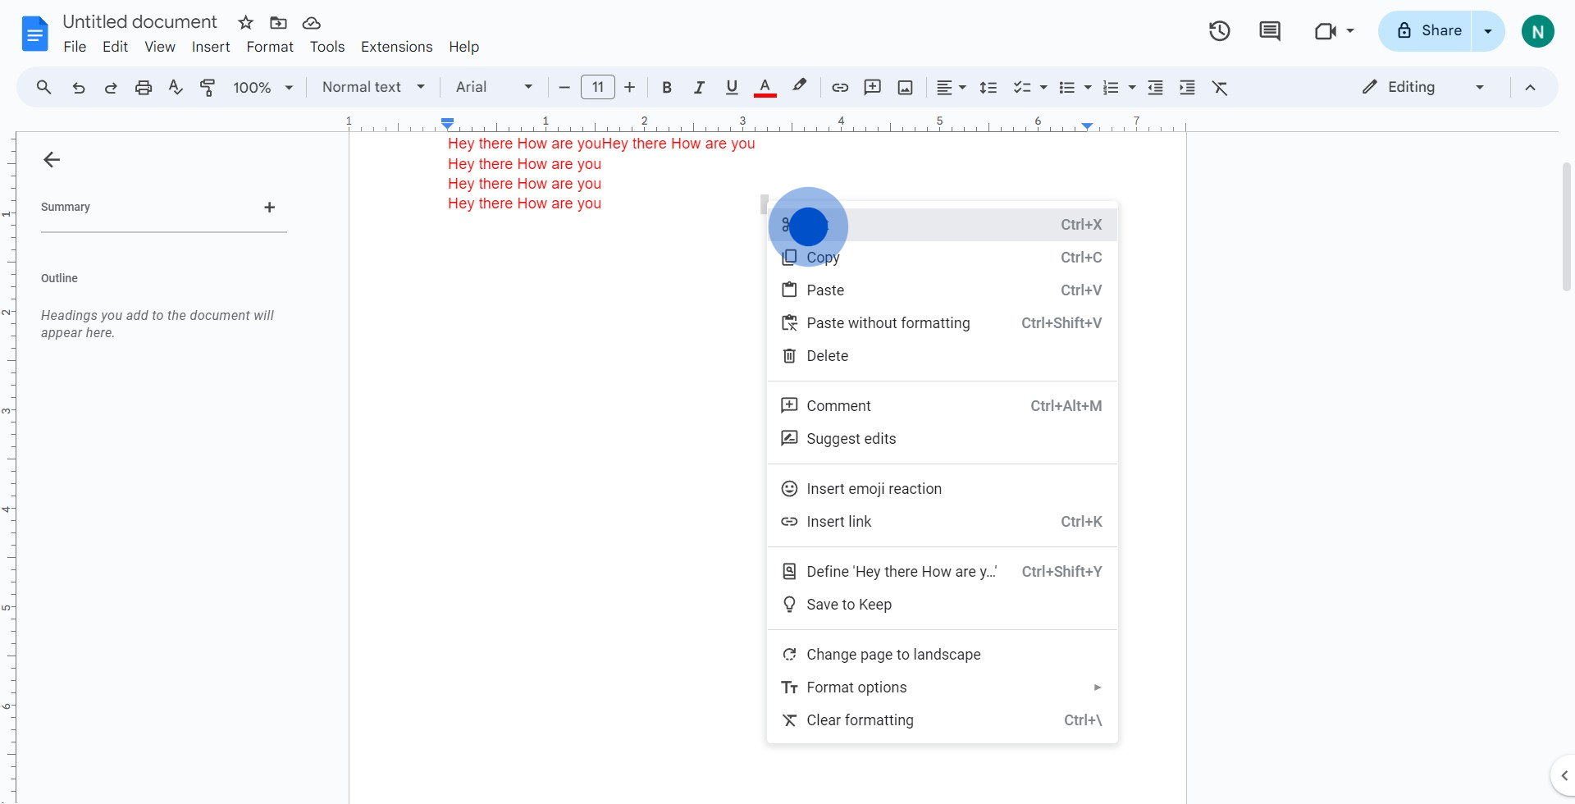Viewport: 1575px width, 804px height.
Task: Click the paint format roller icon
Action: click(x=208, y=87)
